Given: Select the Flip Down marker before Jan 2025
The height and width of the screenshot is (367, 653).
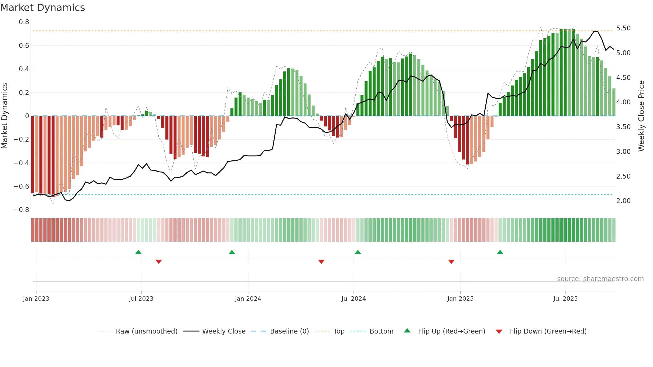Looking at the screenshot, I should (451, 262).
